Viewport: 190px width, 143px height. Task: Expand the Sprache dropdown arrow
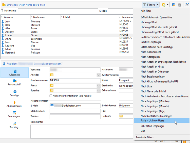pos(98,91)
